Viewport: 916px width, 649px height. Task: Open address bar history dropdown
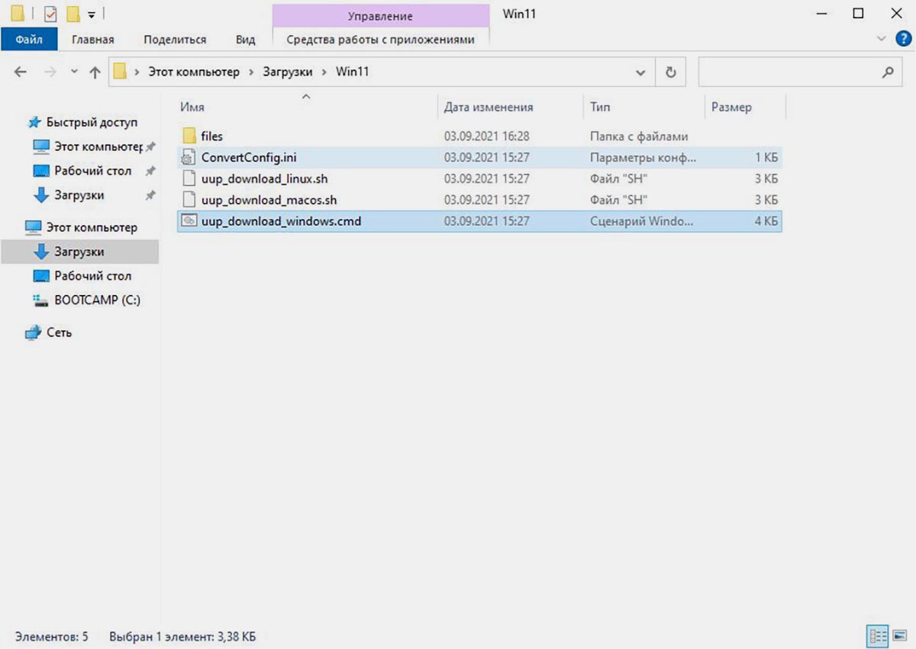640,72
